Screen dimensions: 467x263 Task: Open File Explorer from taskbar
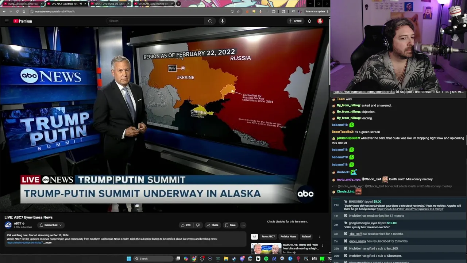pos(226,259)
